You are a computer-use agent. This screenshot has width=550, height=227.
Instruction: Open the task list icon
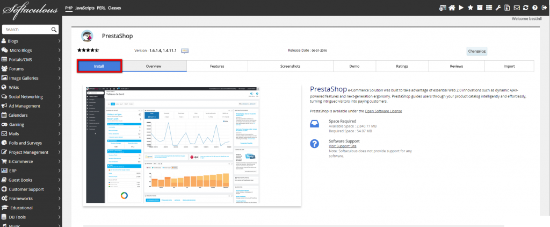tap(489, 8)
